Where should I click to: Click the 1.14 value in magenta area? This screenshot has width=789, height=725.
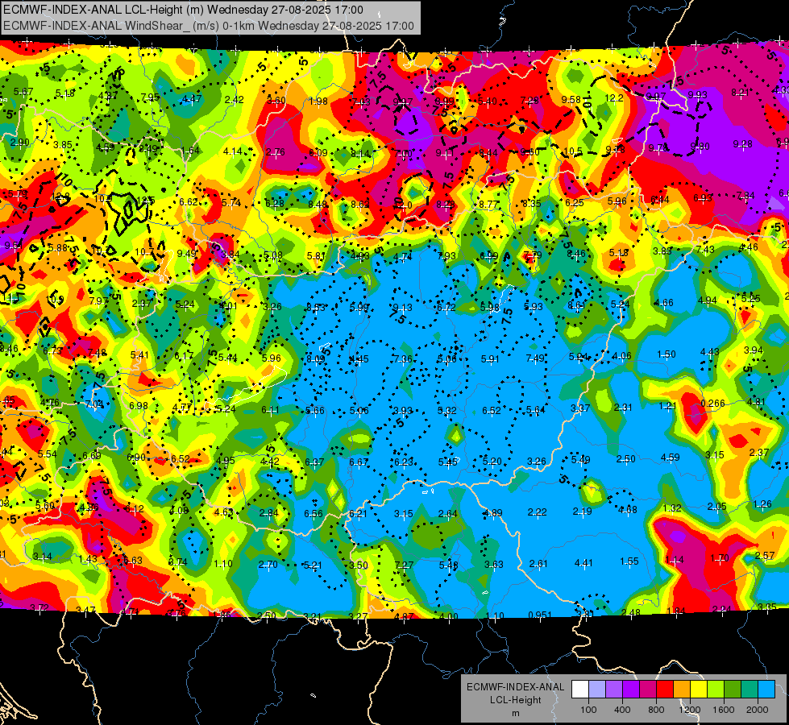coord(675,560)
